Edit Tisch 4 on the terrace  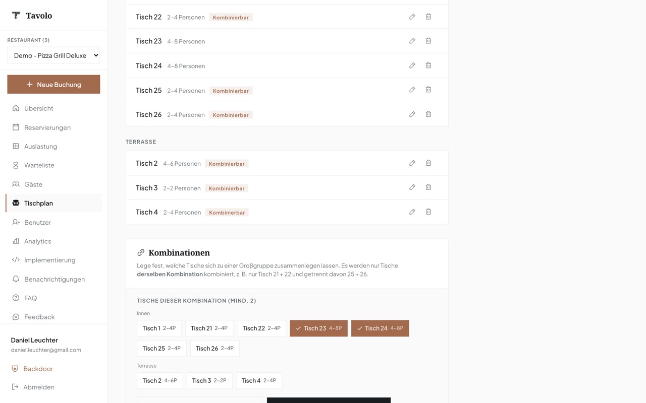pos(412,212)
